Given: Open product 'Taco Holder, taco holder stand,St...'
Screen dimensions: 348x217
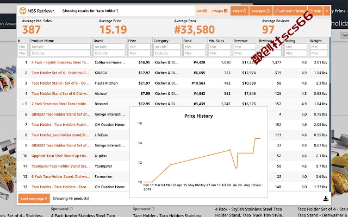Looking at the screenshot, I should [x=60, y=135].
